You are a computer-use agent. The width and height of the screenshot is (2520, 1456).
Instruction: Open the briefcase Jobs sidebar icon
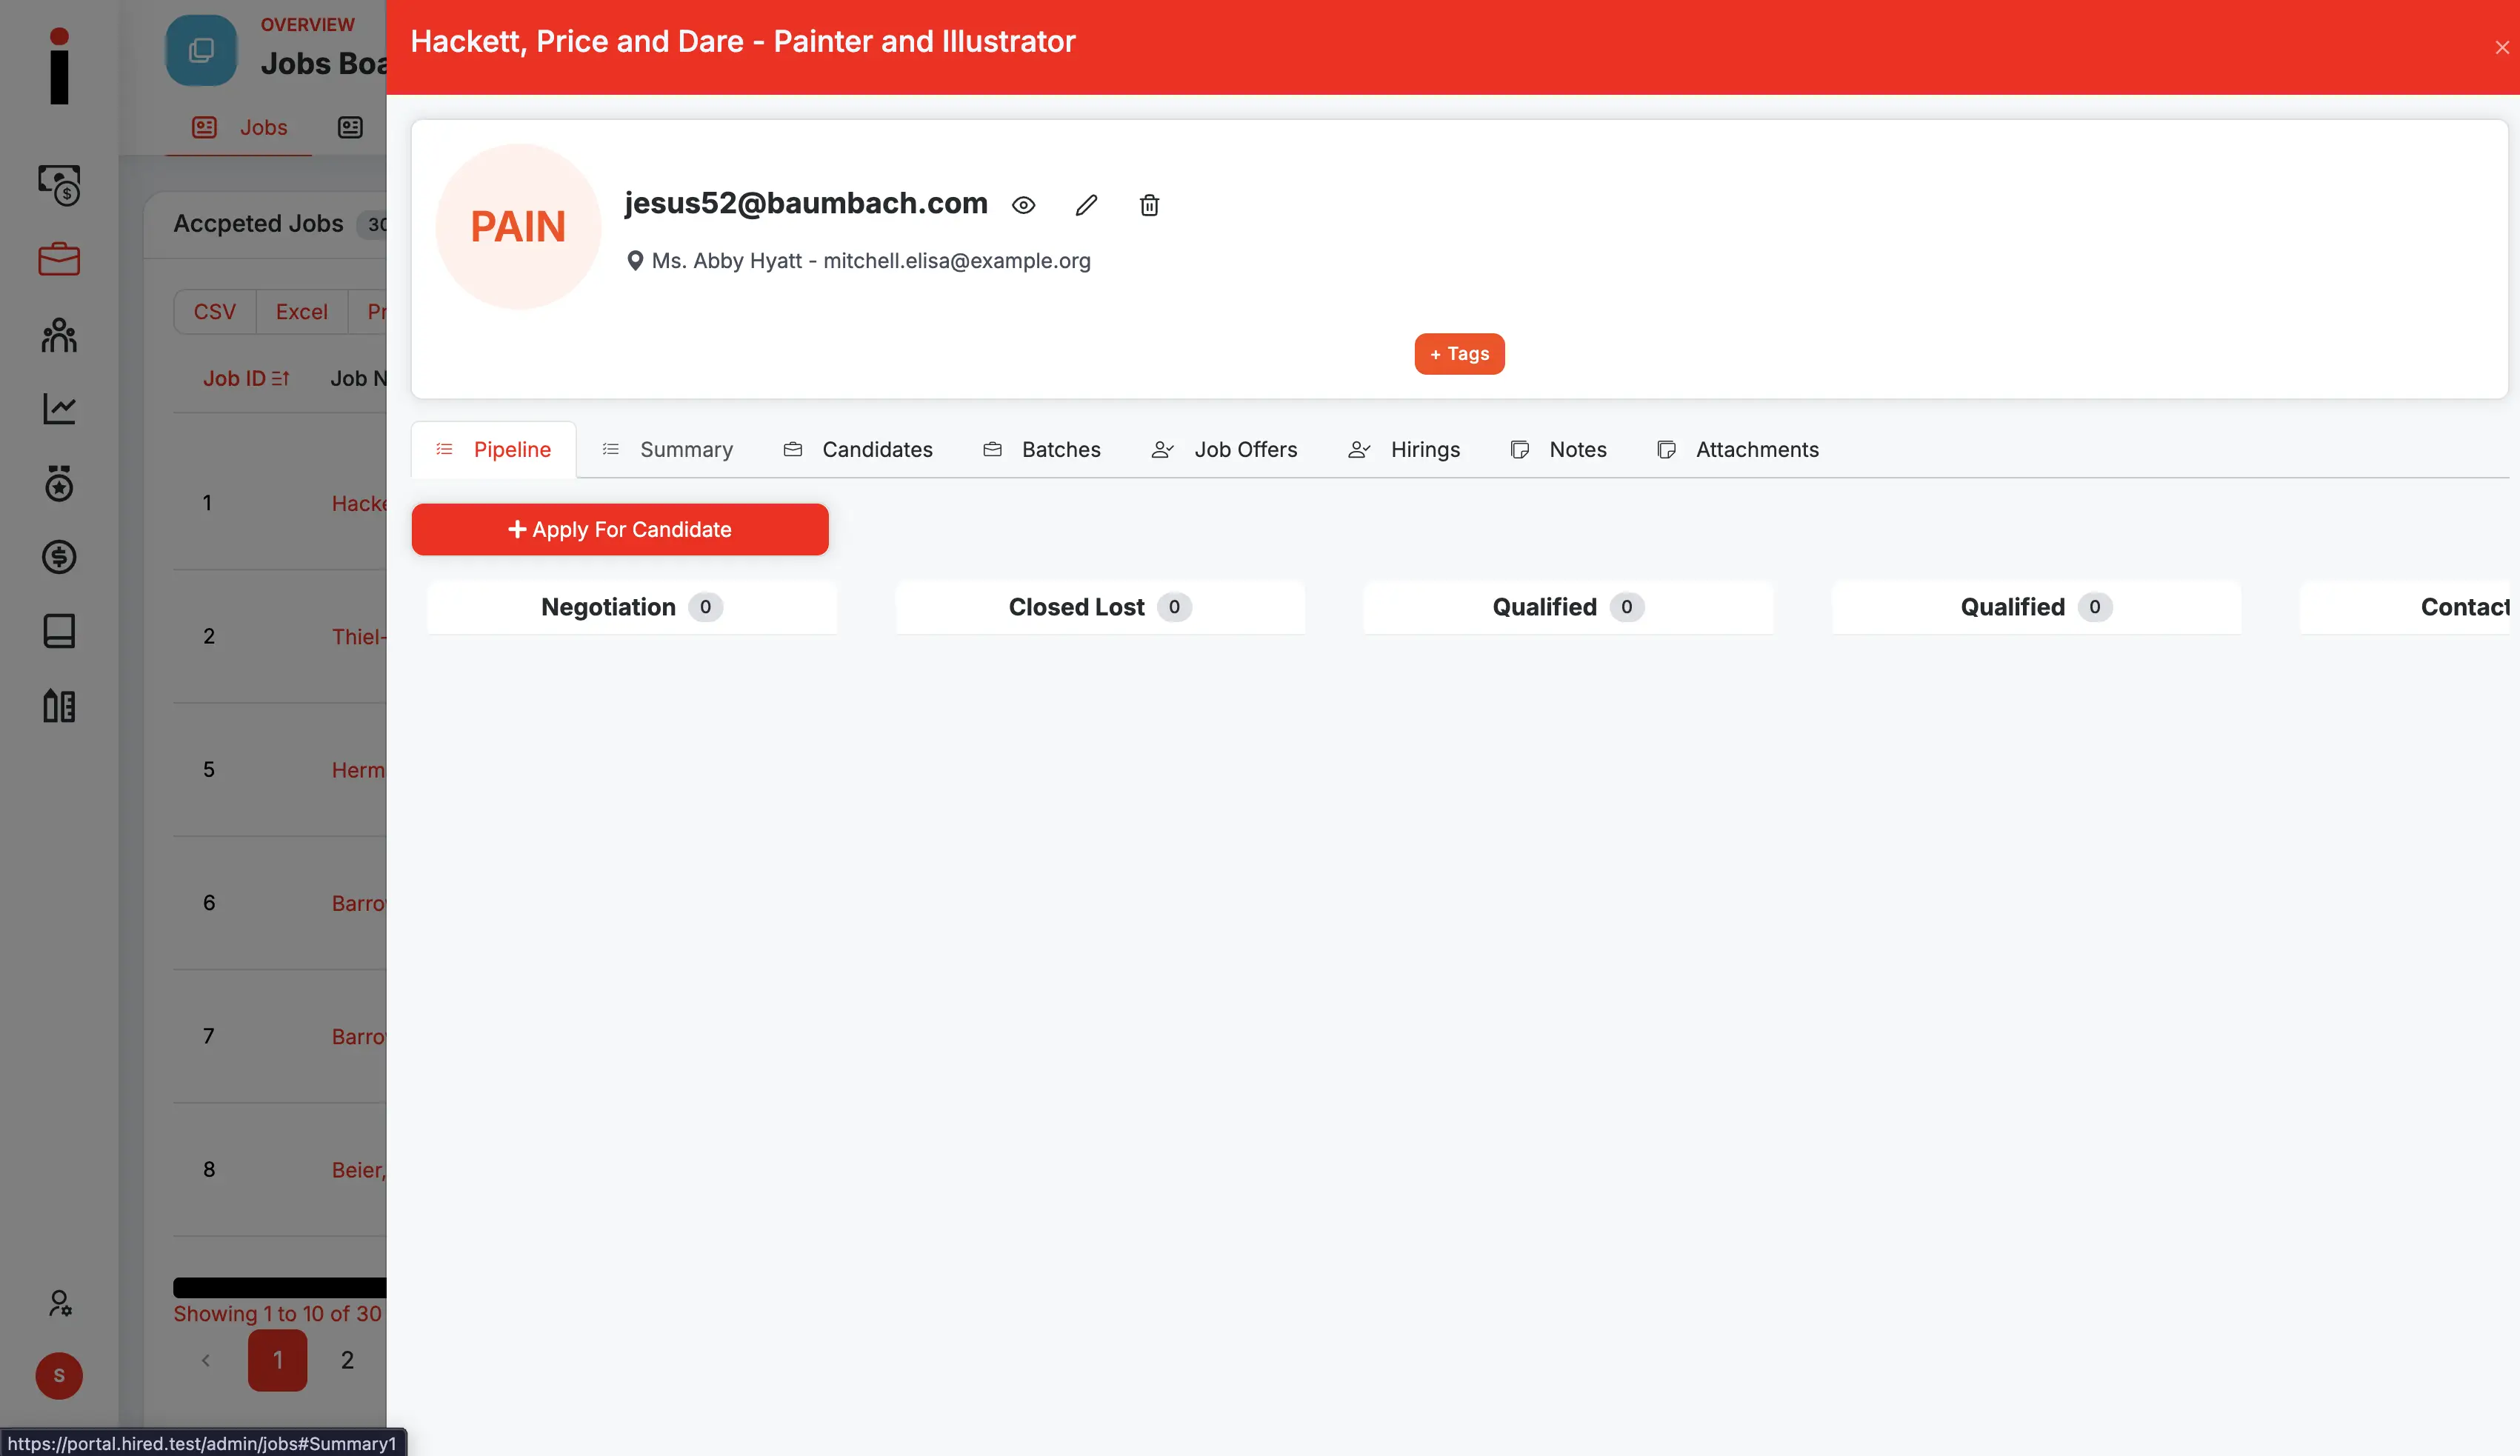pos(59,259)
